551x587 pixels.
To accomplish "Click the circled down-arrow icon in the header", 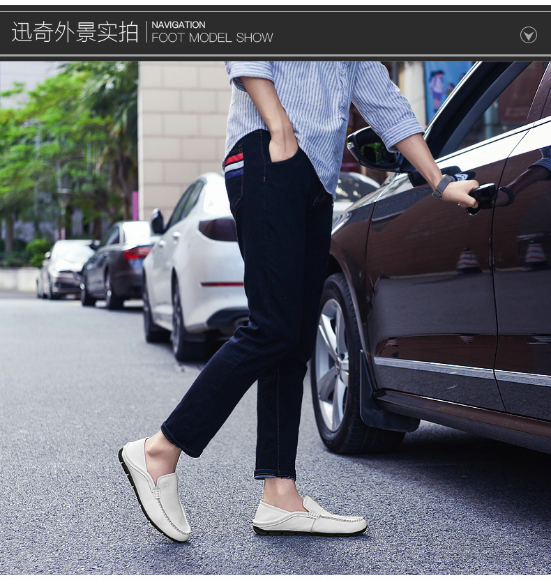I will point(528,35).
